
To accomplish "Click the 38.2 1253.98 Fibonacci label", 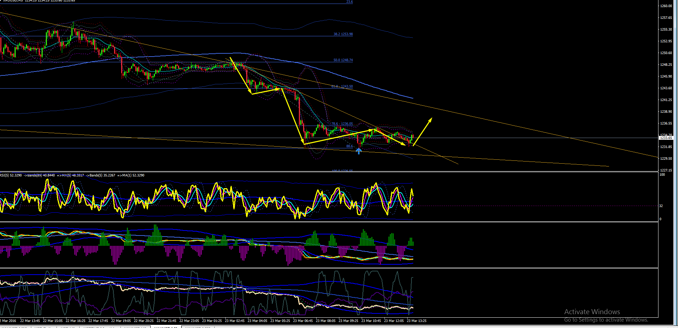I will (x=343, y=34).
